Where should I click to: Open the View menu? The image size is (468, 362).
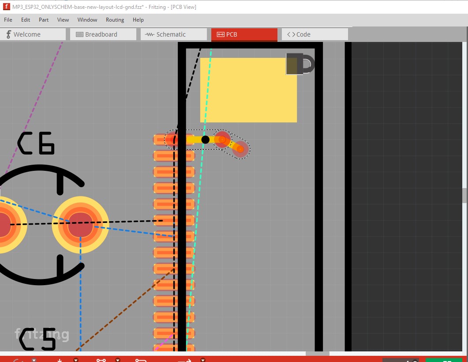coord(63,20)
